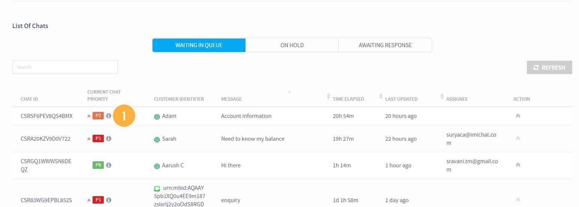The image size is (579, 207).
Task: Select the Awaiting Response tab
Action: tap(385, 45)
